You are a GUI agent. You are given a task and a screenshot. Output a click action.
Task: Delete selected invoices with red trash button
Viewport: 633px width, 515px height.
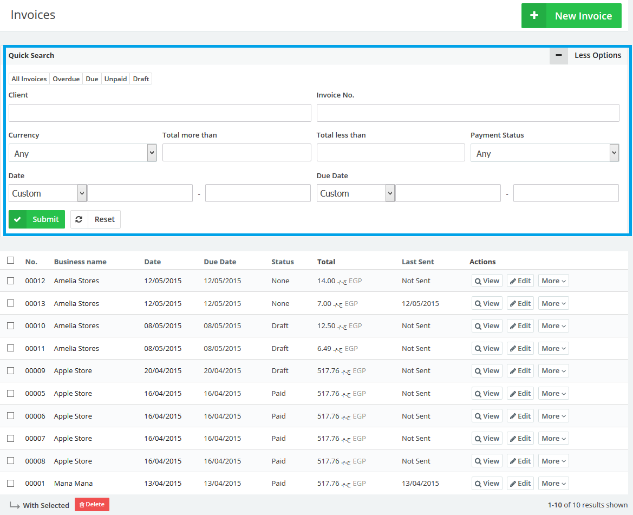(92, 505)
